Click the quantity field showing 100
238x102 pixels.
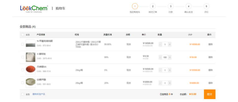pos(165,57)
